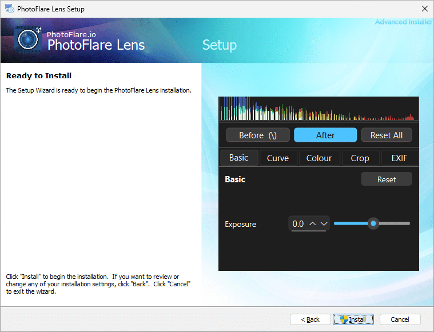
Task: Open the EXIF tab
Action: 399,158
